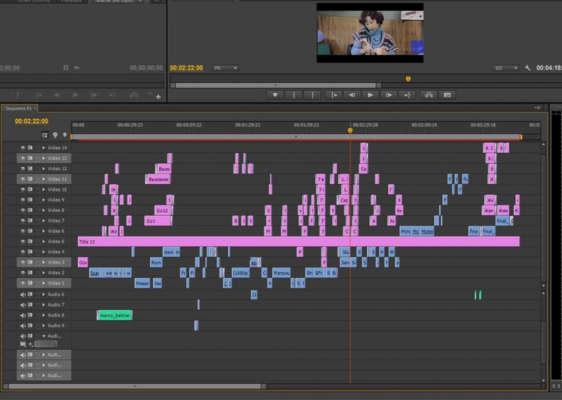
Task: Toggle the eye icon for Video 5
Action: (x=23, y=241)
